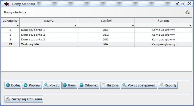Select the row Dom studenta 2
Viewport: 194px width, 106px height.
click(x=96, y=35)
